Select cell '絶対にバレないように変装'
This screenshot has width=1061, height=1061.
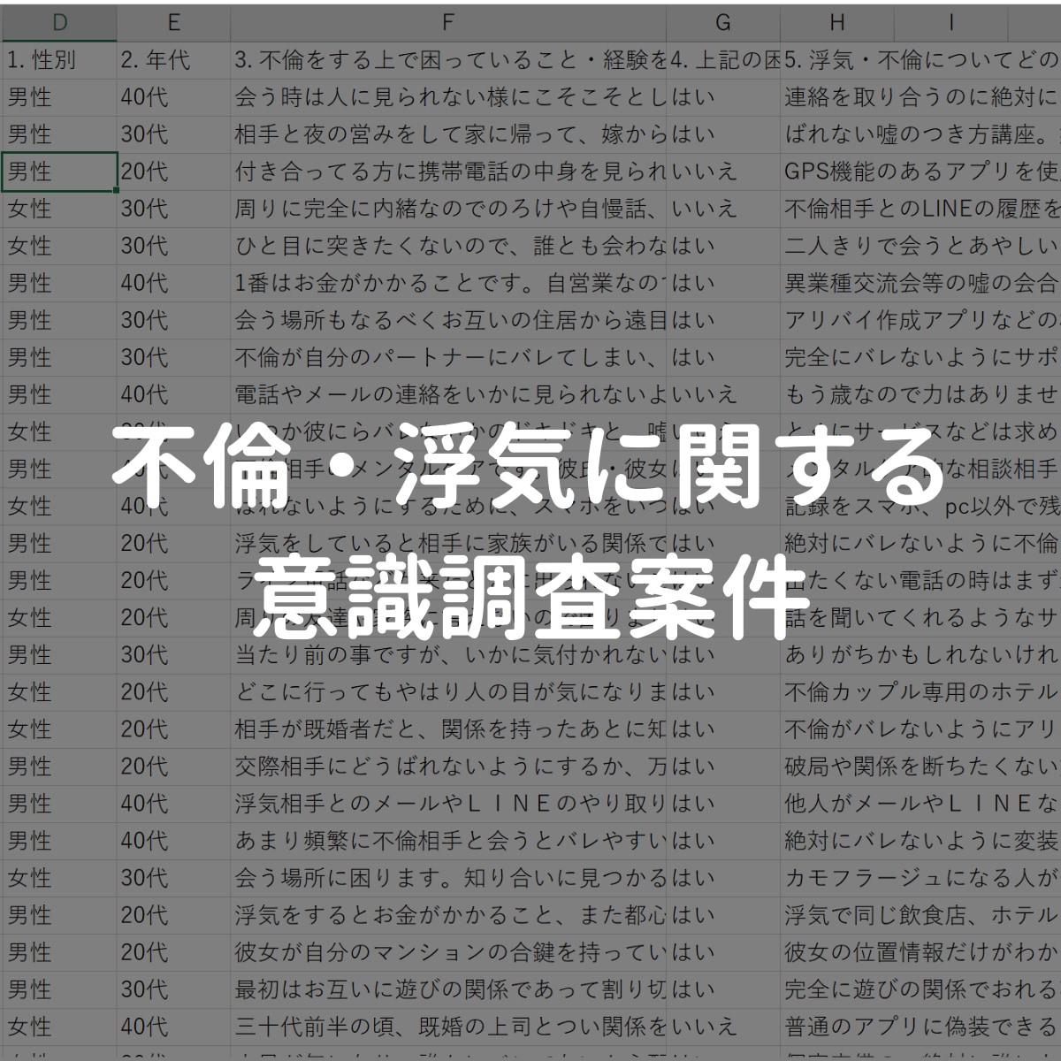click(921, 840)
